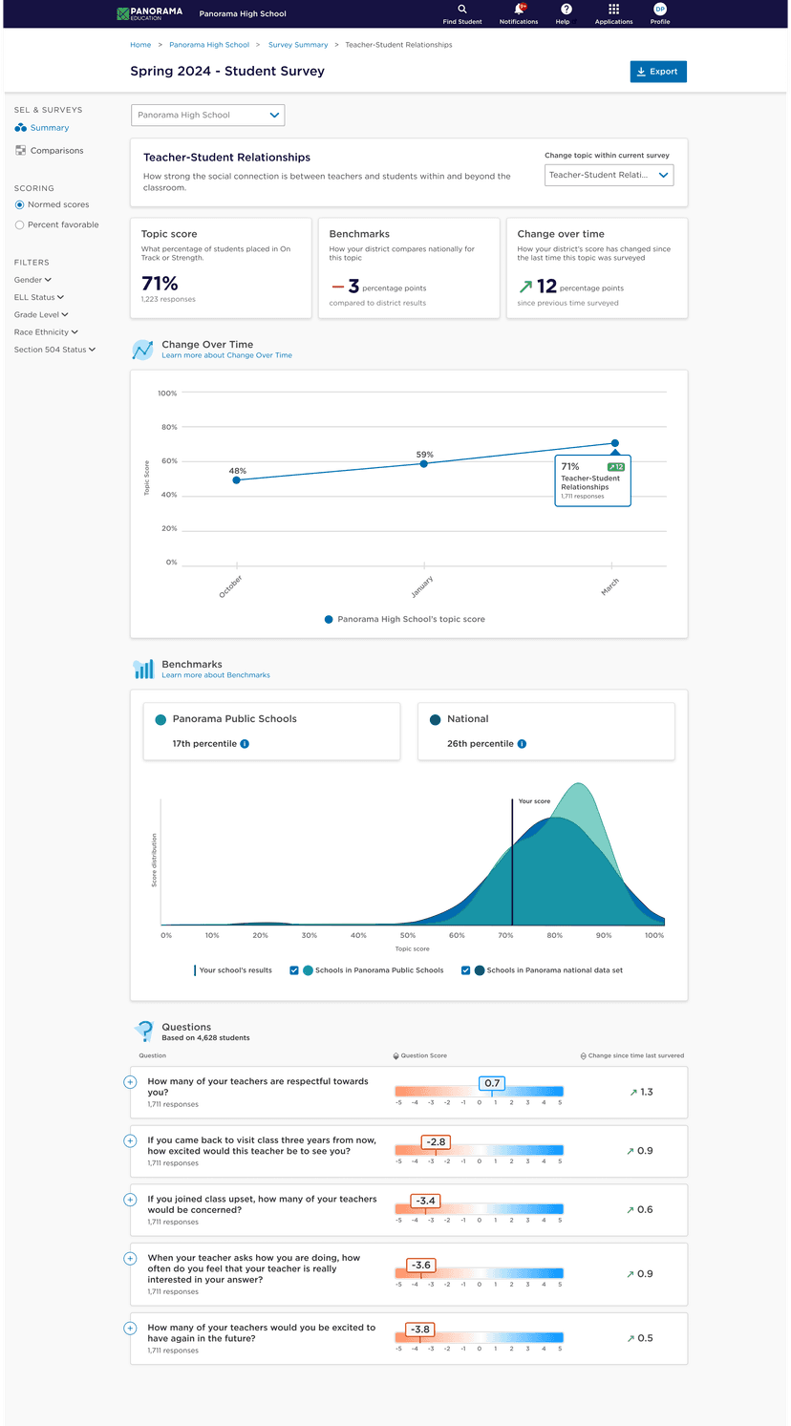Uncheck Schools in Panorama national data set
Image resolution: width=791 pixels, height=1426 pixels.
point(466,970)
